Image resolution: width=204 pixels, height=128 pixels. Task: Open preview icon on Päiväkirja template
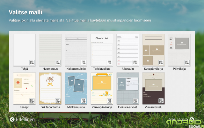pos(187,63)
